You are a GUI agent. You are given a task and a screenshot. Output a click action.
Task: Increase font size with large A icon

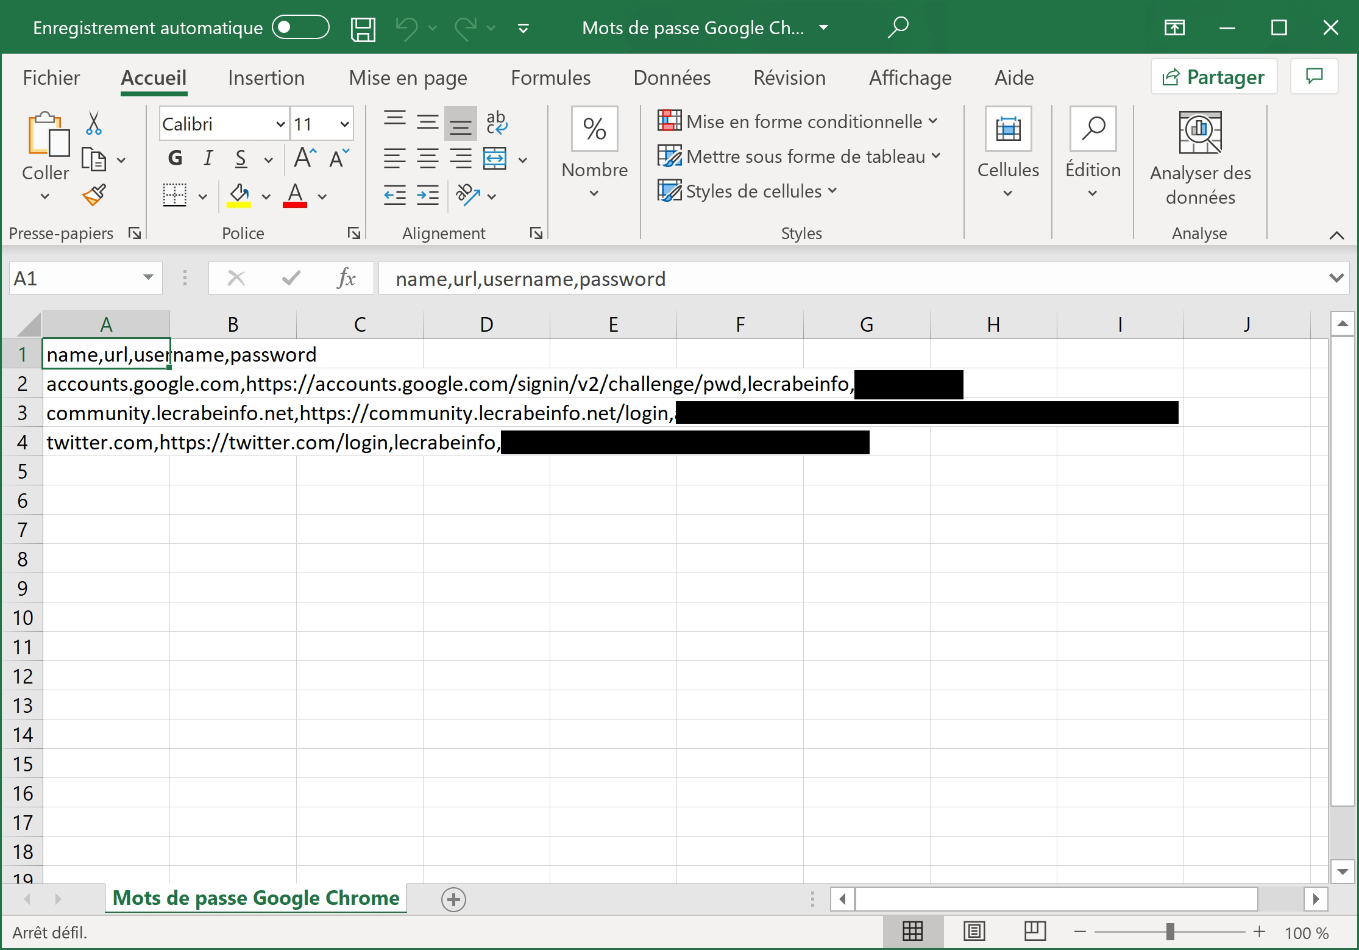pyautogui.click(x=305, y=159)
